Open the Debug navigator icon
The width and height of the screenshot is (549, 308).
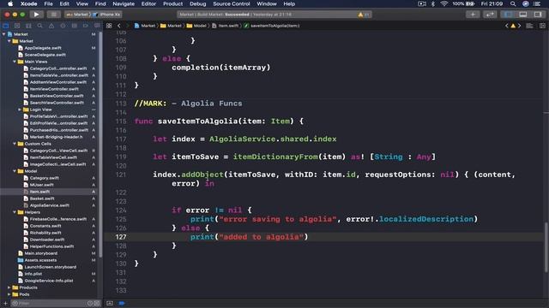click(75, 26)
